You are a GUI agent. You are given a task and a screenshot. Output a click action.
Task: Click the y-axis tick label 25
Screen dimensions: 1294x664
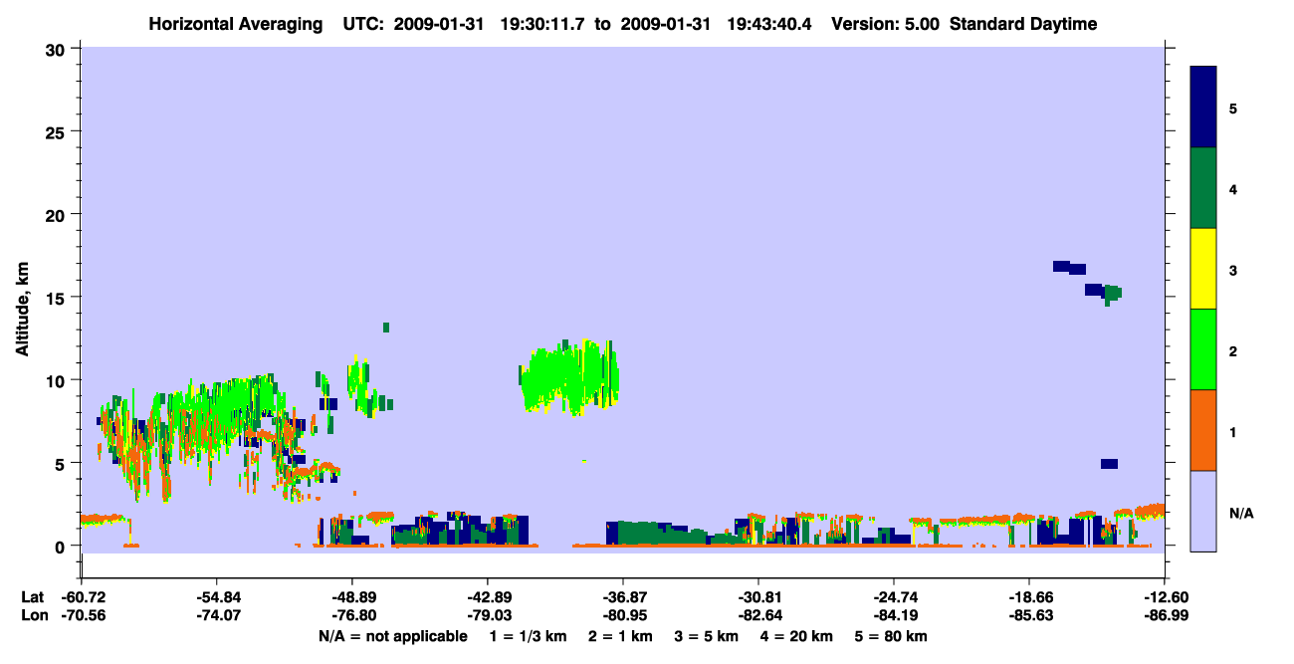(x=58, y=132)
